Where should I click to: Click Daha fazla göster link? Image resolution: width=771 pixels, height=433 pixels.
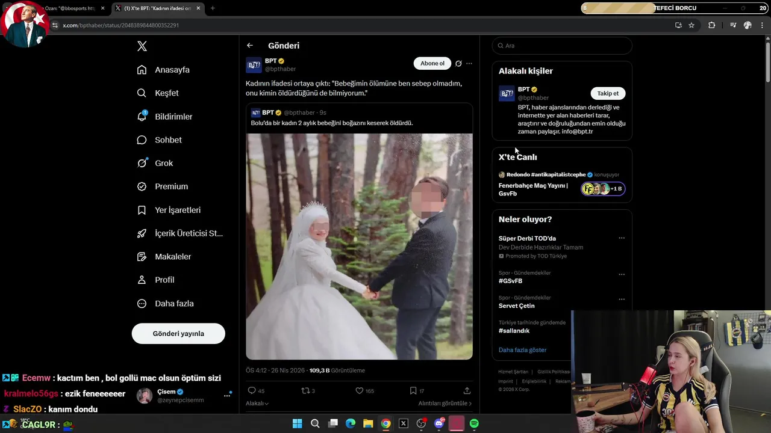tap(522, 350)
